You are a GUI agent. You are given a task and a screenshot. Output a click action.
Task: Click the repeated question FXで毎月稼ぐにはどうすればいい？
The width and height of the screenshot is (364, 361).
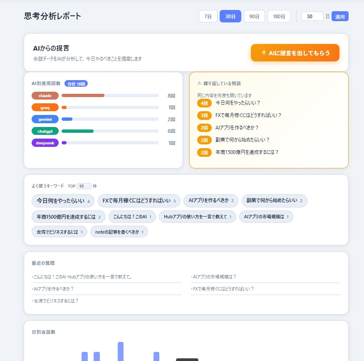[248, 115]
